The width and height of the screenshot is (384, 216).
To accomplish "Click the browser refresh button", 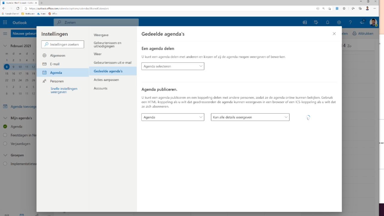I will (x=18, y=8).
